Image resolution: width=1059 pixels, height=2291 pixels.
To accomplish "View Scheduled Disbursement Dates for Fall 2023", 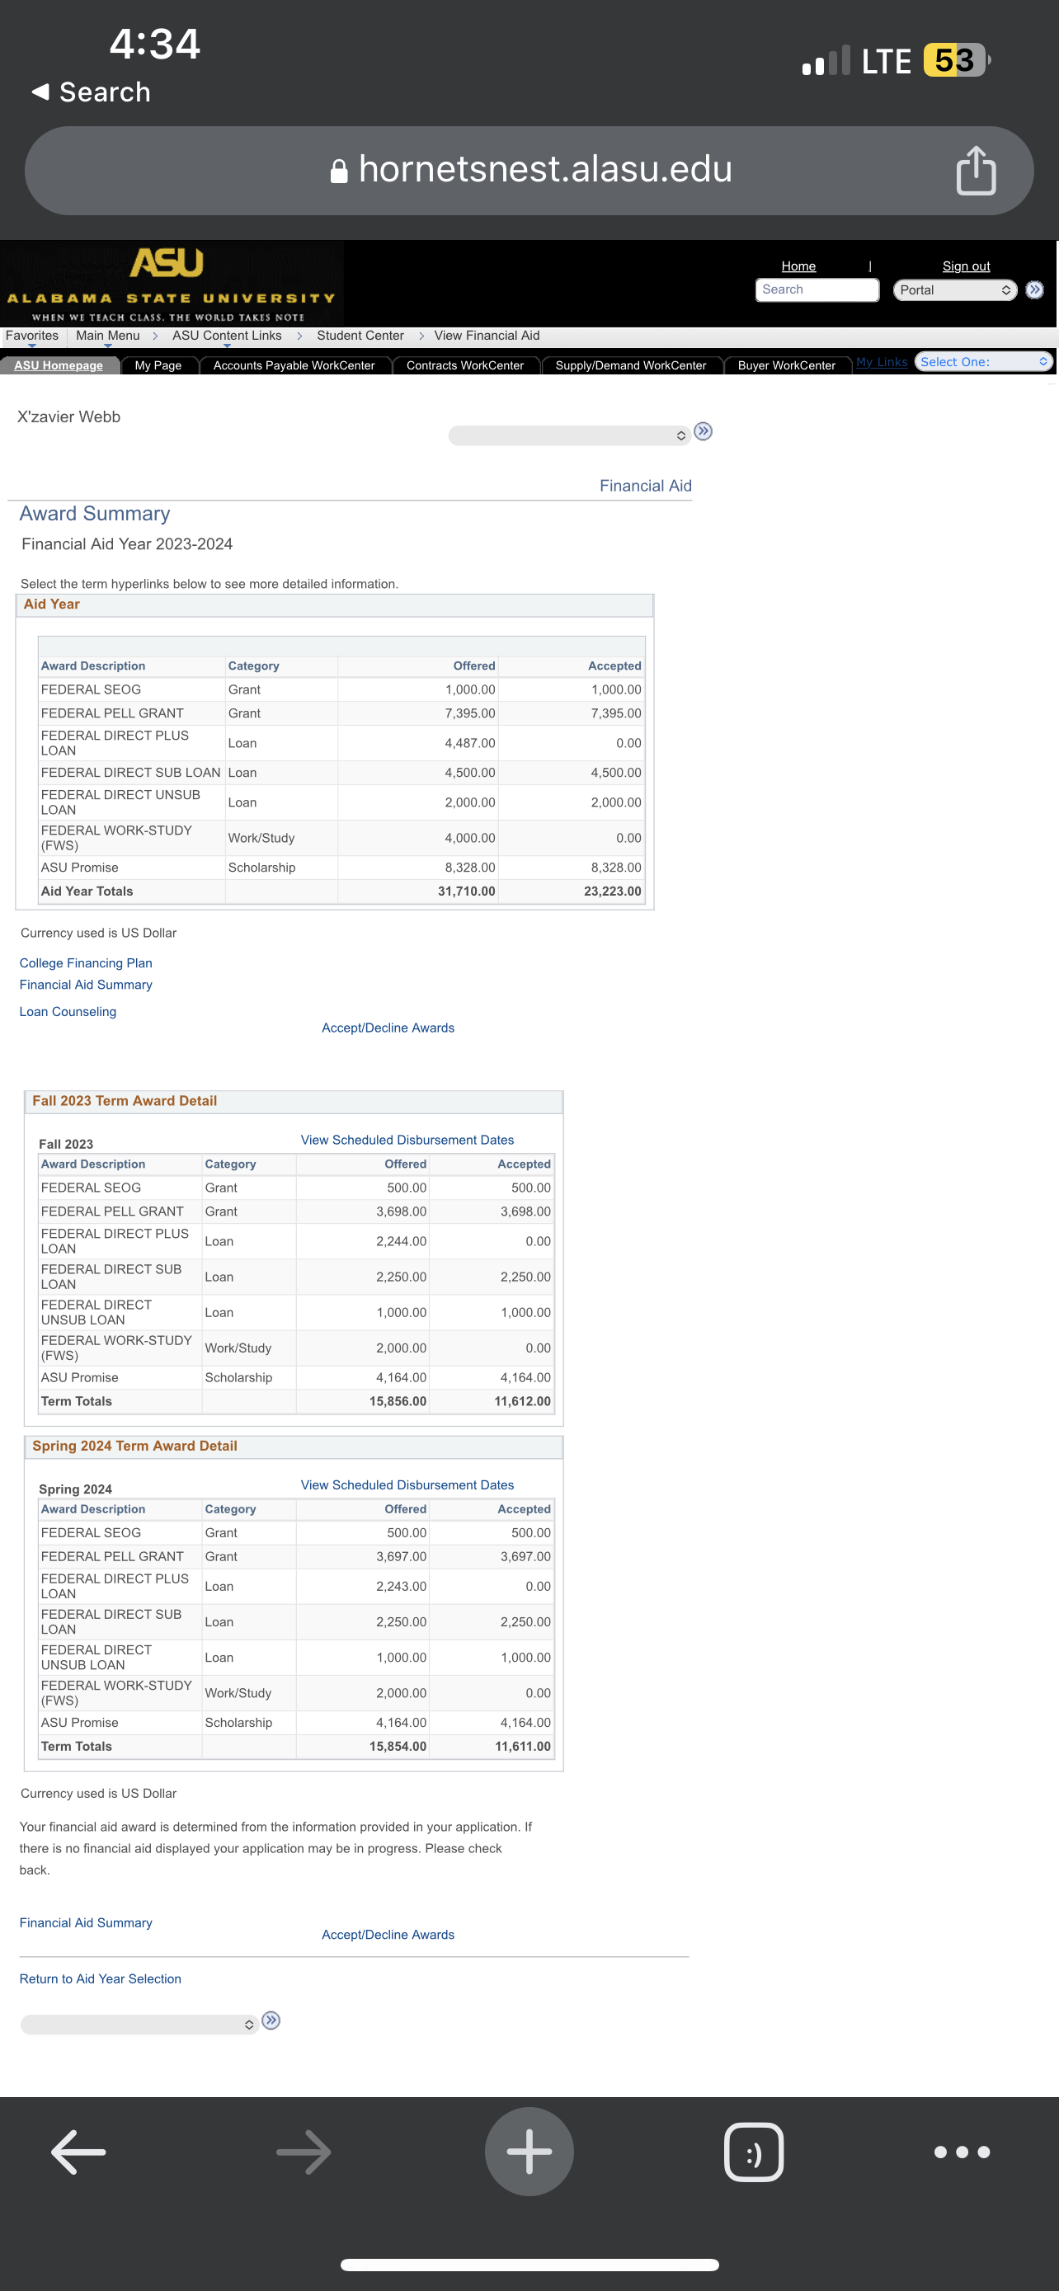I will click(x=407, y=1139).
